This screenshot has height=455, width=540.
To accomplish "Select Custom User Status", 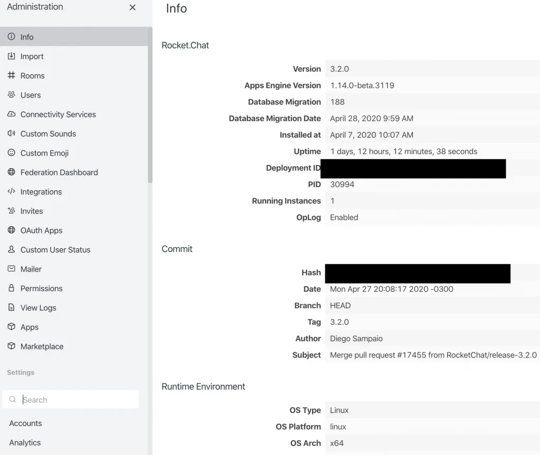I will pyautogui.click(x=55, y=250).
